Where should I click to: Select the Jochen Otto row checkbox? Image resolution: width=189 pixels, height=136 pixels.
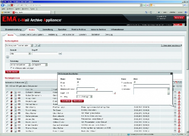click(7, 119)
